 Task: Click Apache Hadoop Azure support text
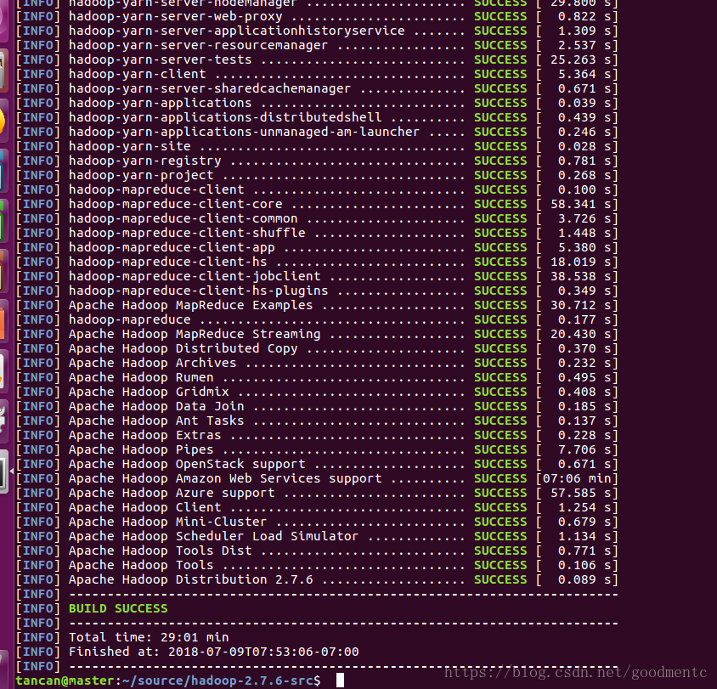(172, 494)
